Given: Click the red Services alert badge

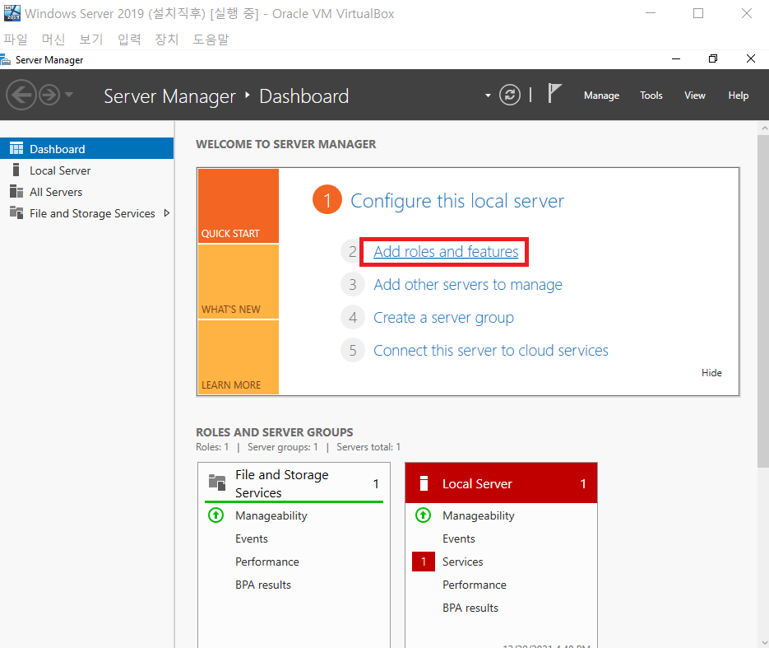Looking at the screenshot, I should pyautogui.click(x=424, y=562).
